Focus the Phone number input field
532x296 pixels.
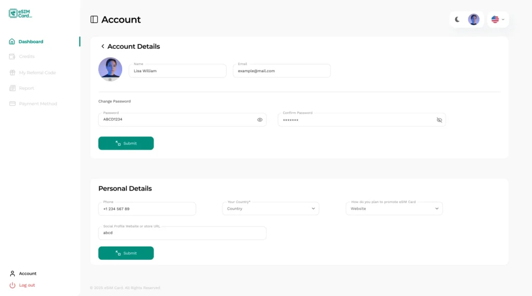point(147,209)
